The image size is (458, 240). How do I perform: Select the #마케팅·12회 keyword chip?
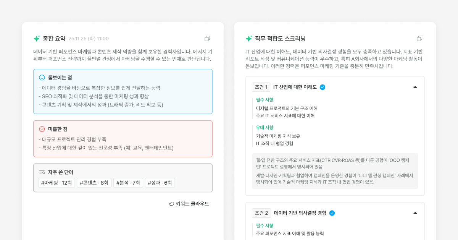[x=56, y=182]
